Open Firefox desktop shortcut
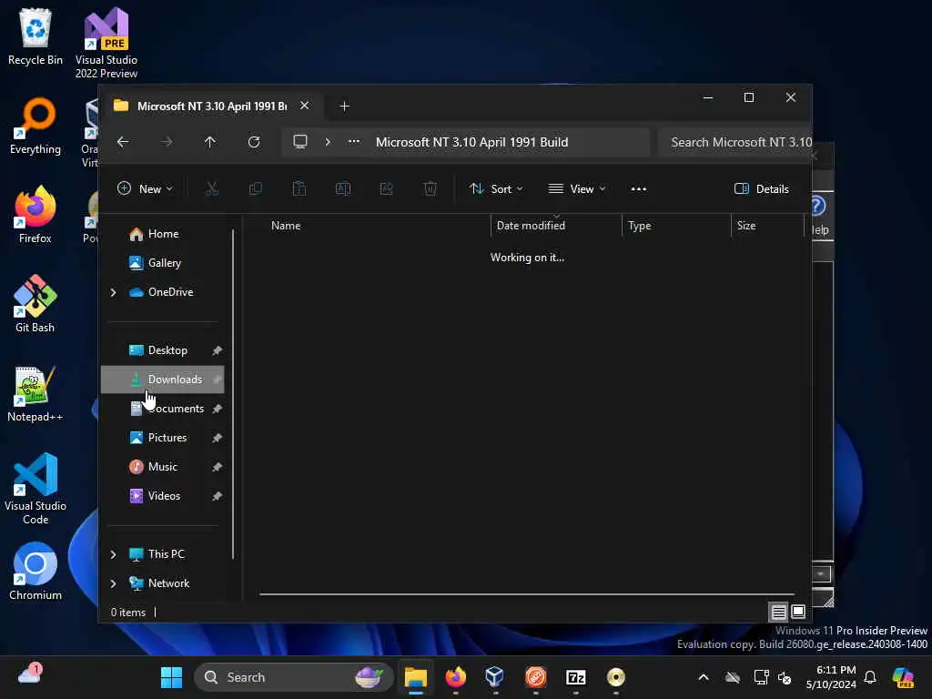 [x=35, y=215]
